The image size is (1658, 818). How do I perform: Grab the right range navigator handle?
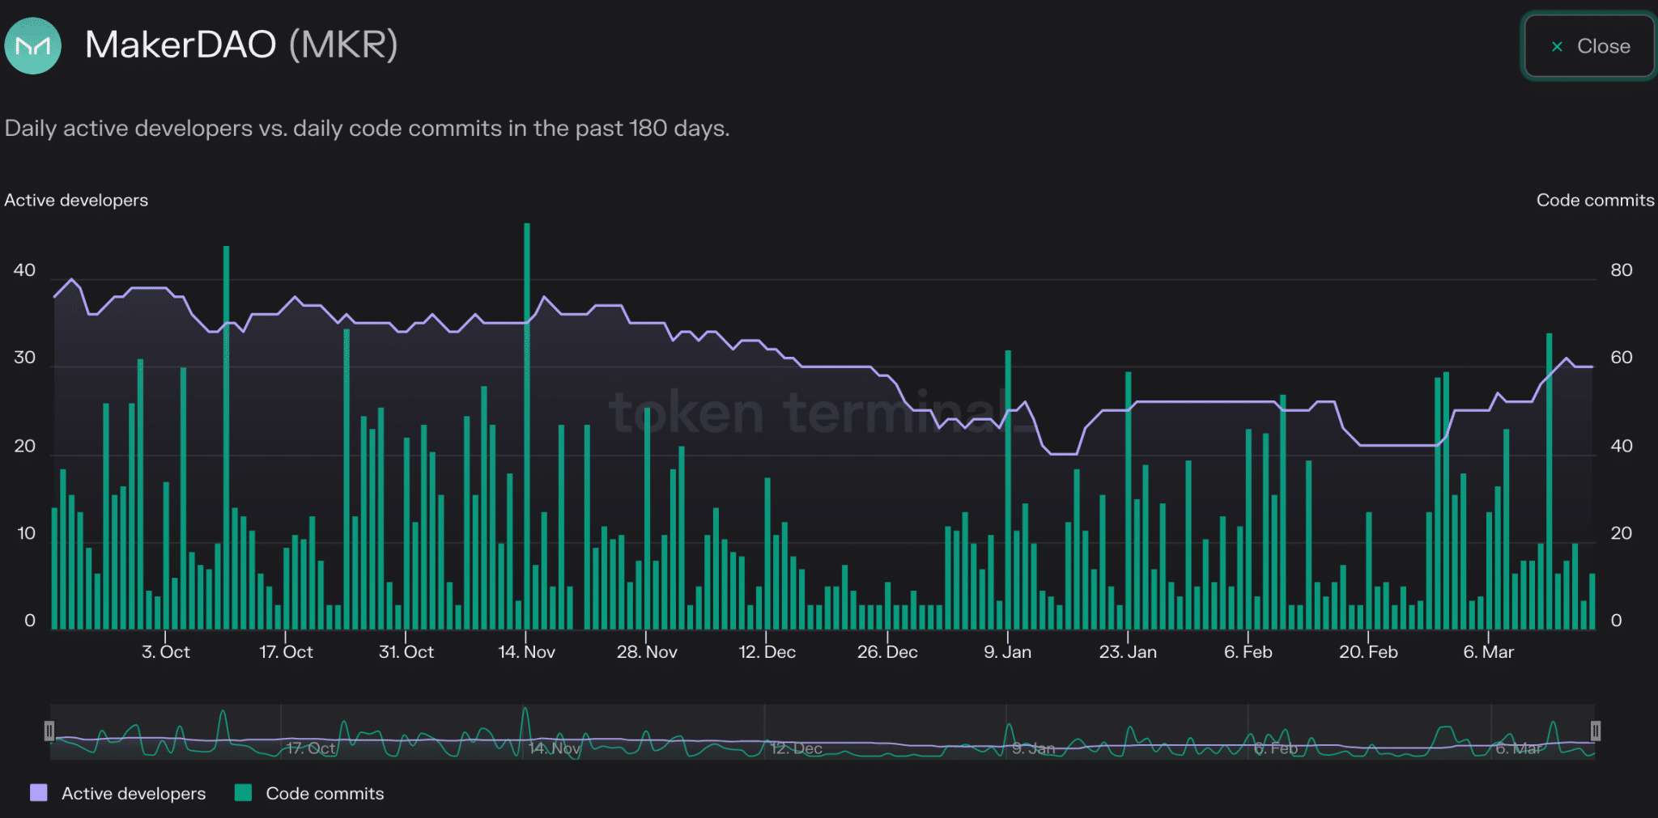[x=1595, y=731]
